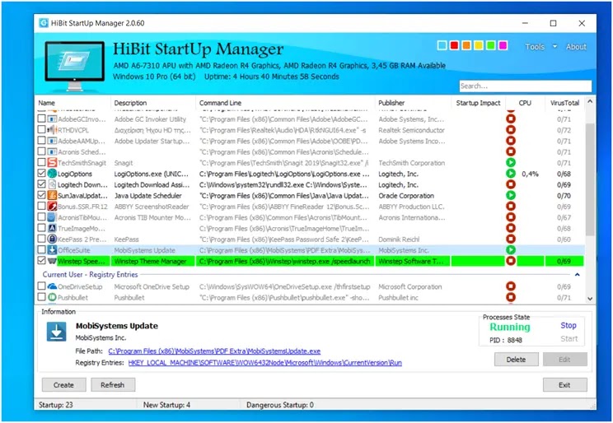This screenshot has height=423, width=613.
Task: Enable the TechSmithSnagit startup checkbox
Action: pyautogui.click(x=41, y=162)
